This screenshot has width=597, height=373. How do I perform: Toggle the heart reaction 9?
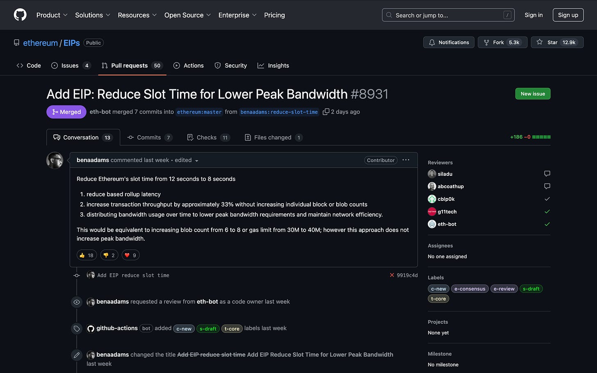pyautogui.click(x=131, y=255)
